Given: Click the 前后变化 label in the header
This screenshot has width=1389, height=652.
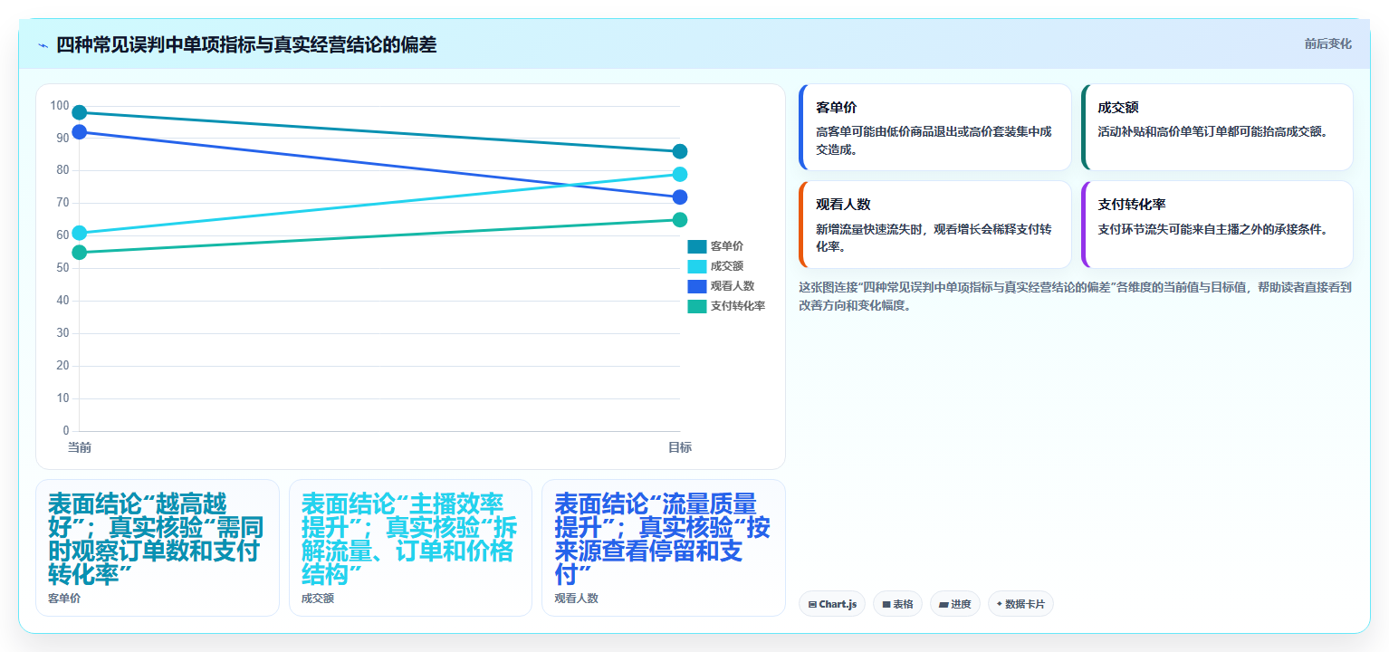Looking at the screenshot, I should (1327, 43).
